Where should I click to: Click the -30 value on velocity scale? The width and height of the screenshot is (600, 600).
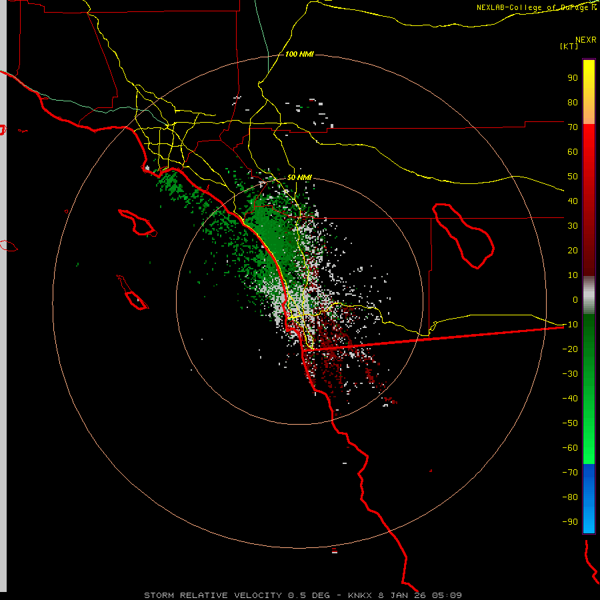click(570, 374)
